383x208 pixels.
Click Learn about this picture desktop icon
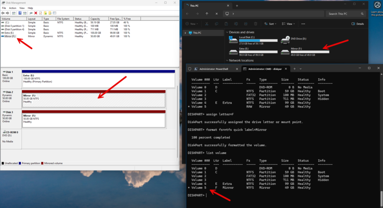pyautogui.click(x=377, y=9)
